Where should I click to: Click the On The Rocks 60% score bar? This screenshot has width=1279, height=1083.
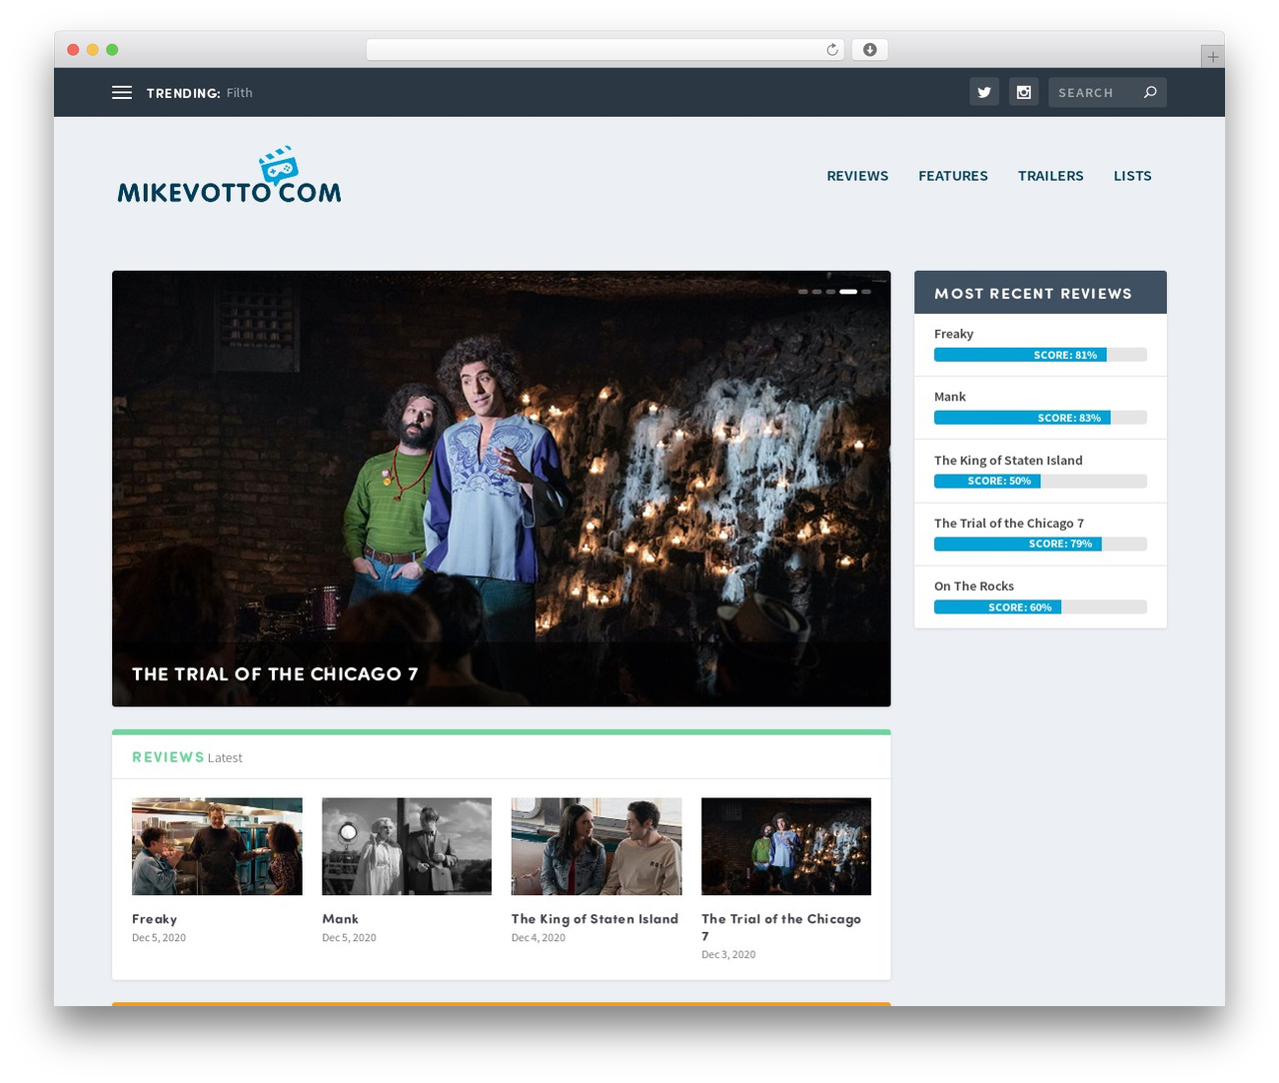1040,607
